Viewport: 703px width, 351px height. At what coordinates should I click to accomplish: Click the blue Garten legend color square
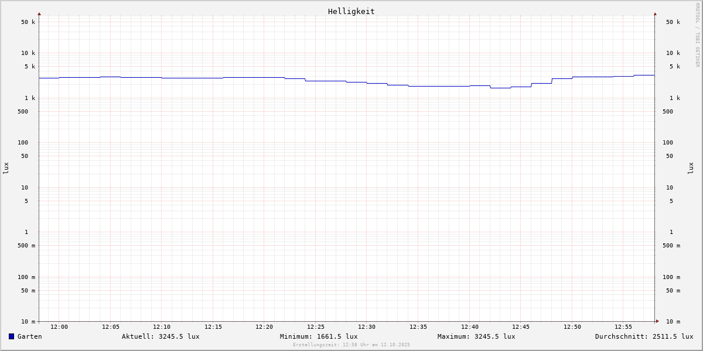pos(11,336)
